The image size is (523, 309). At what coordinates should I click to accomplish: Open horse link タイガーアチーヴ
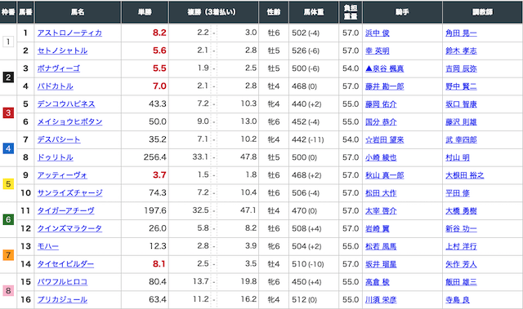pos(66,211)
